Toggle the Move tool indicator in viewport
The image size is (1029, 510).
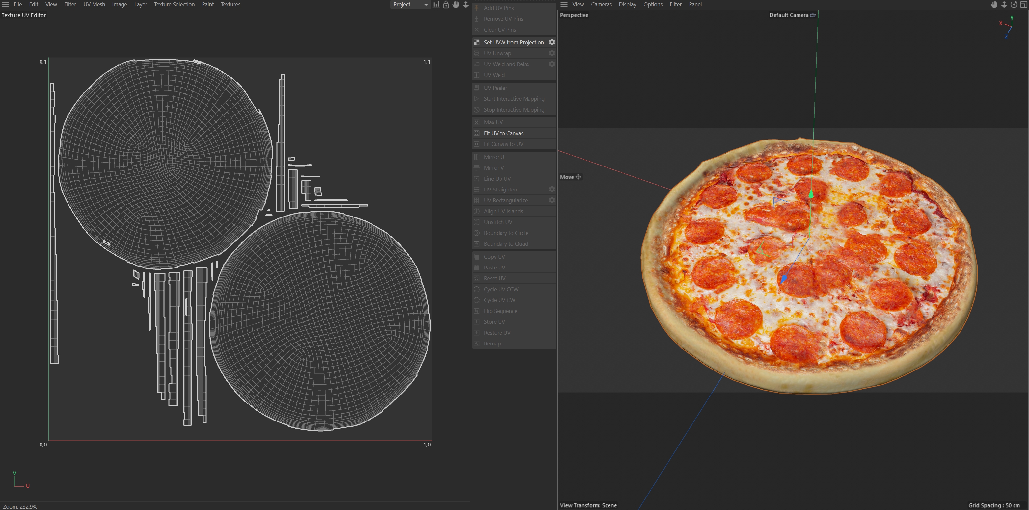point(570,177)
